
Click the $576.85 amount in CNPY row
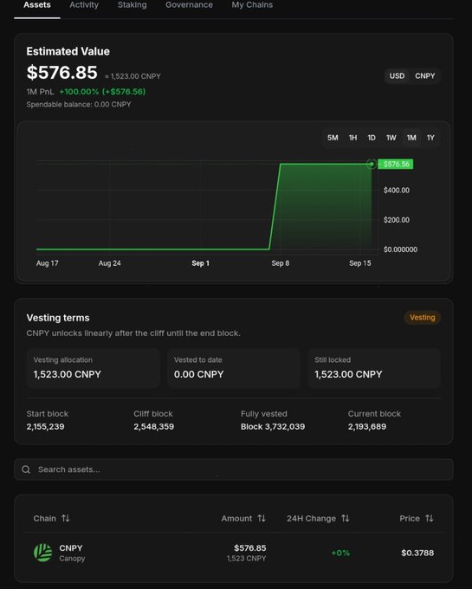pyautogui.click(x=250, y=548)
